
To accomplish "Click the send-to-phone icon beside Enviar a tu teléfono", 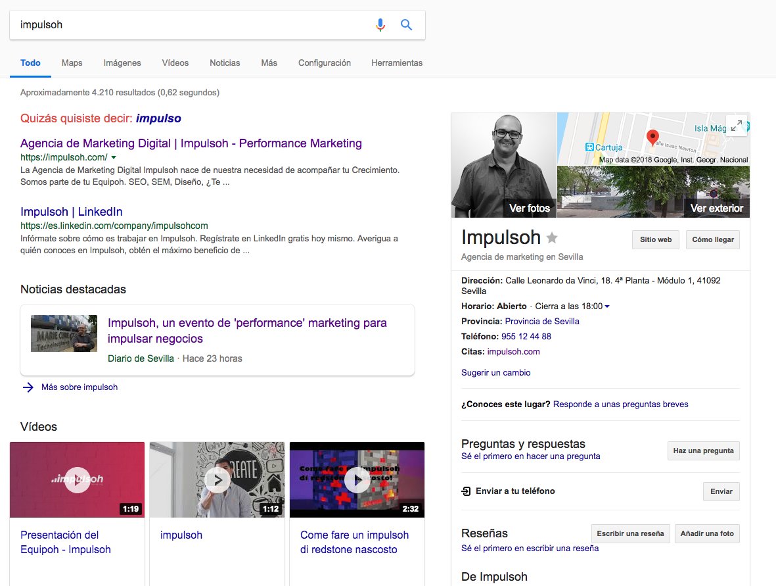I will tap(466, 491).
